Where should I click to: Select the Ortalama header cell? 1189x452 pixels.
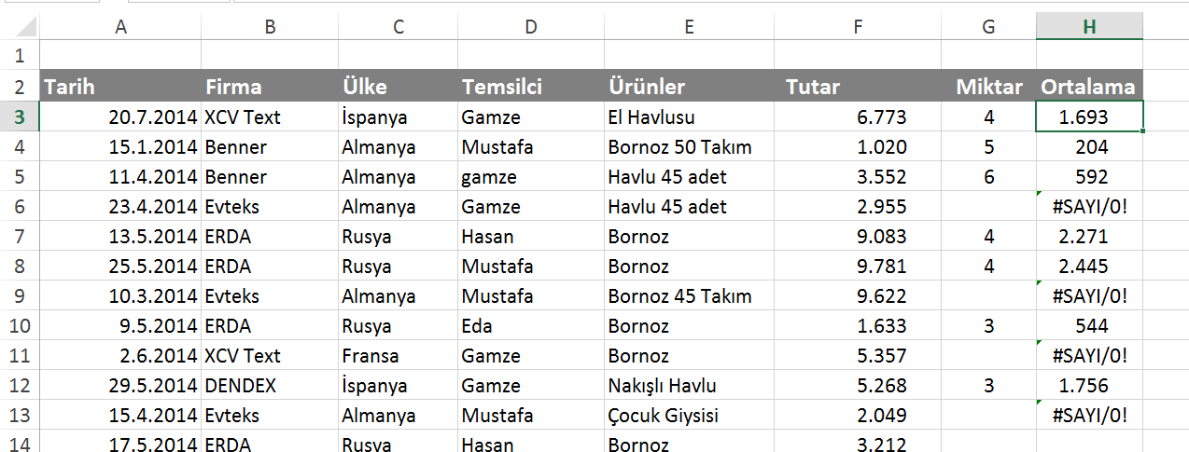coord(1088,88)
